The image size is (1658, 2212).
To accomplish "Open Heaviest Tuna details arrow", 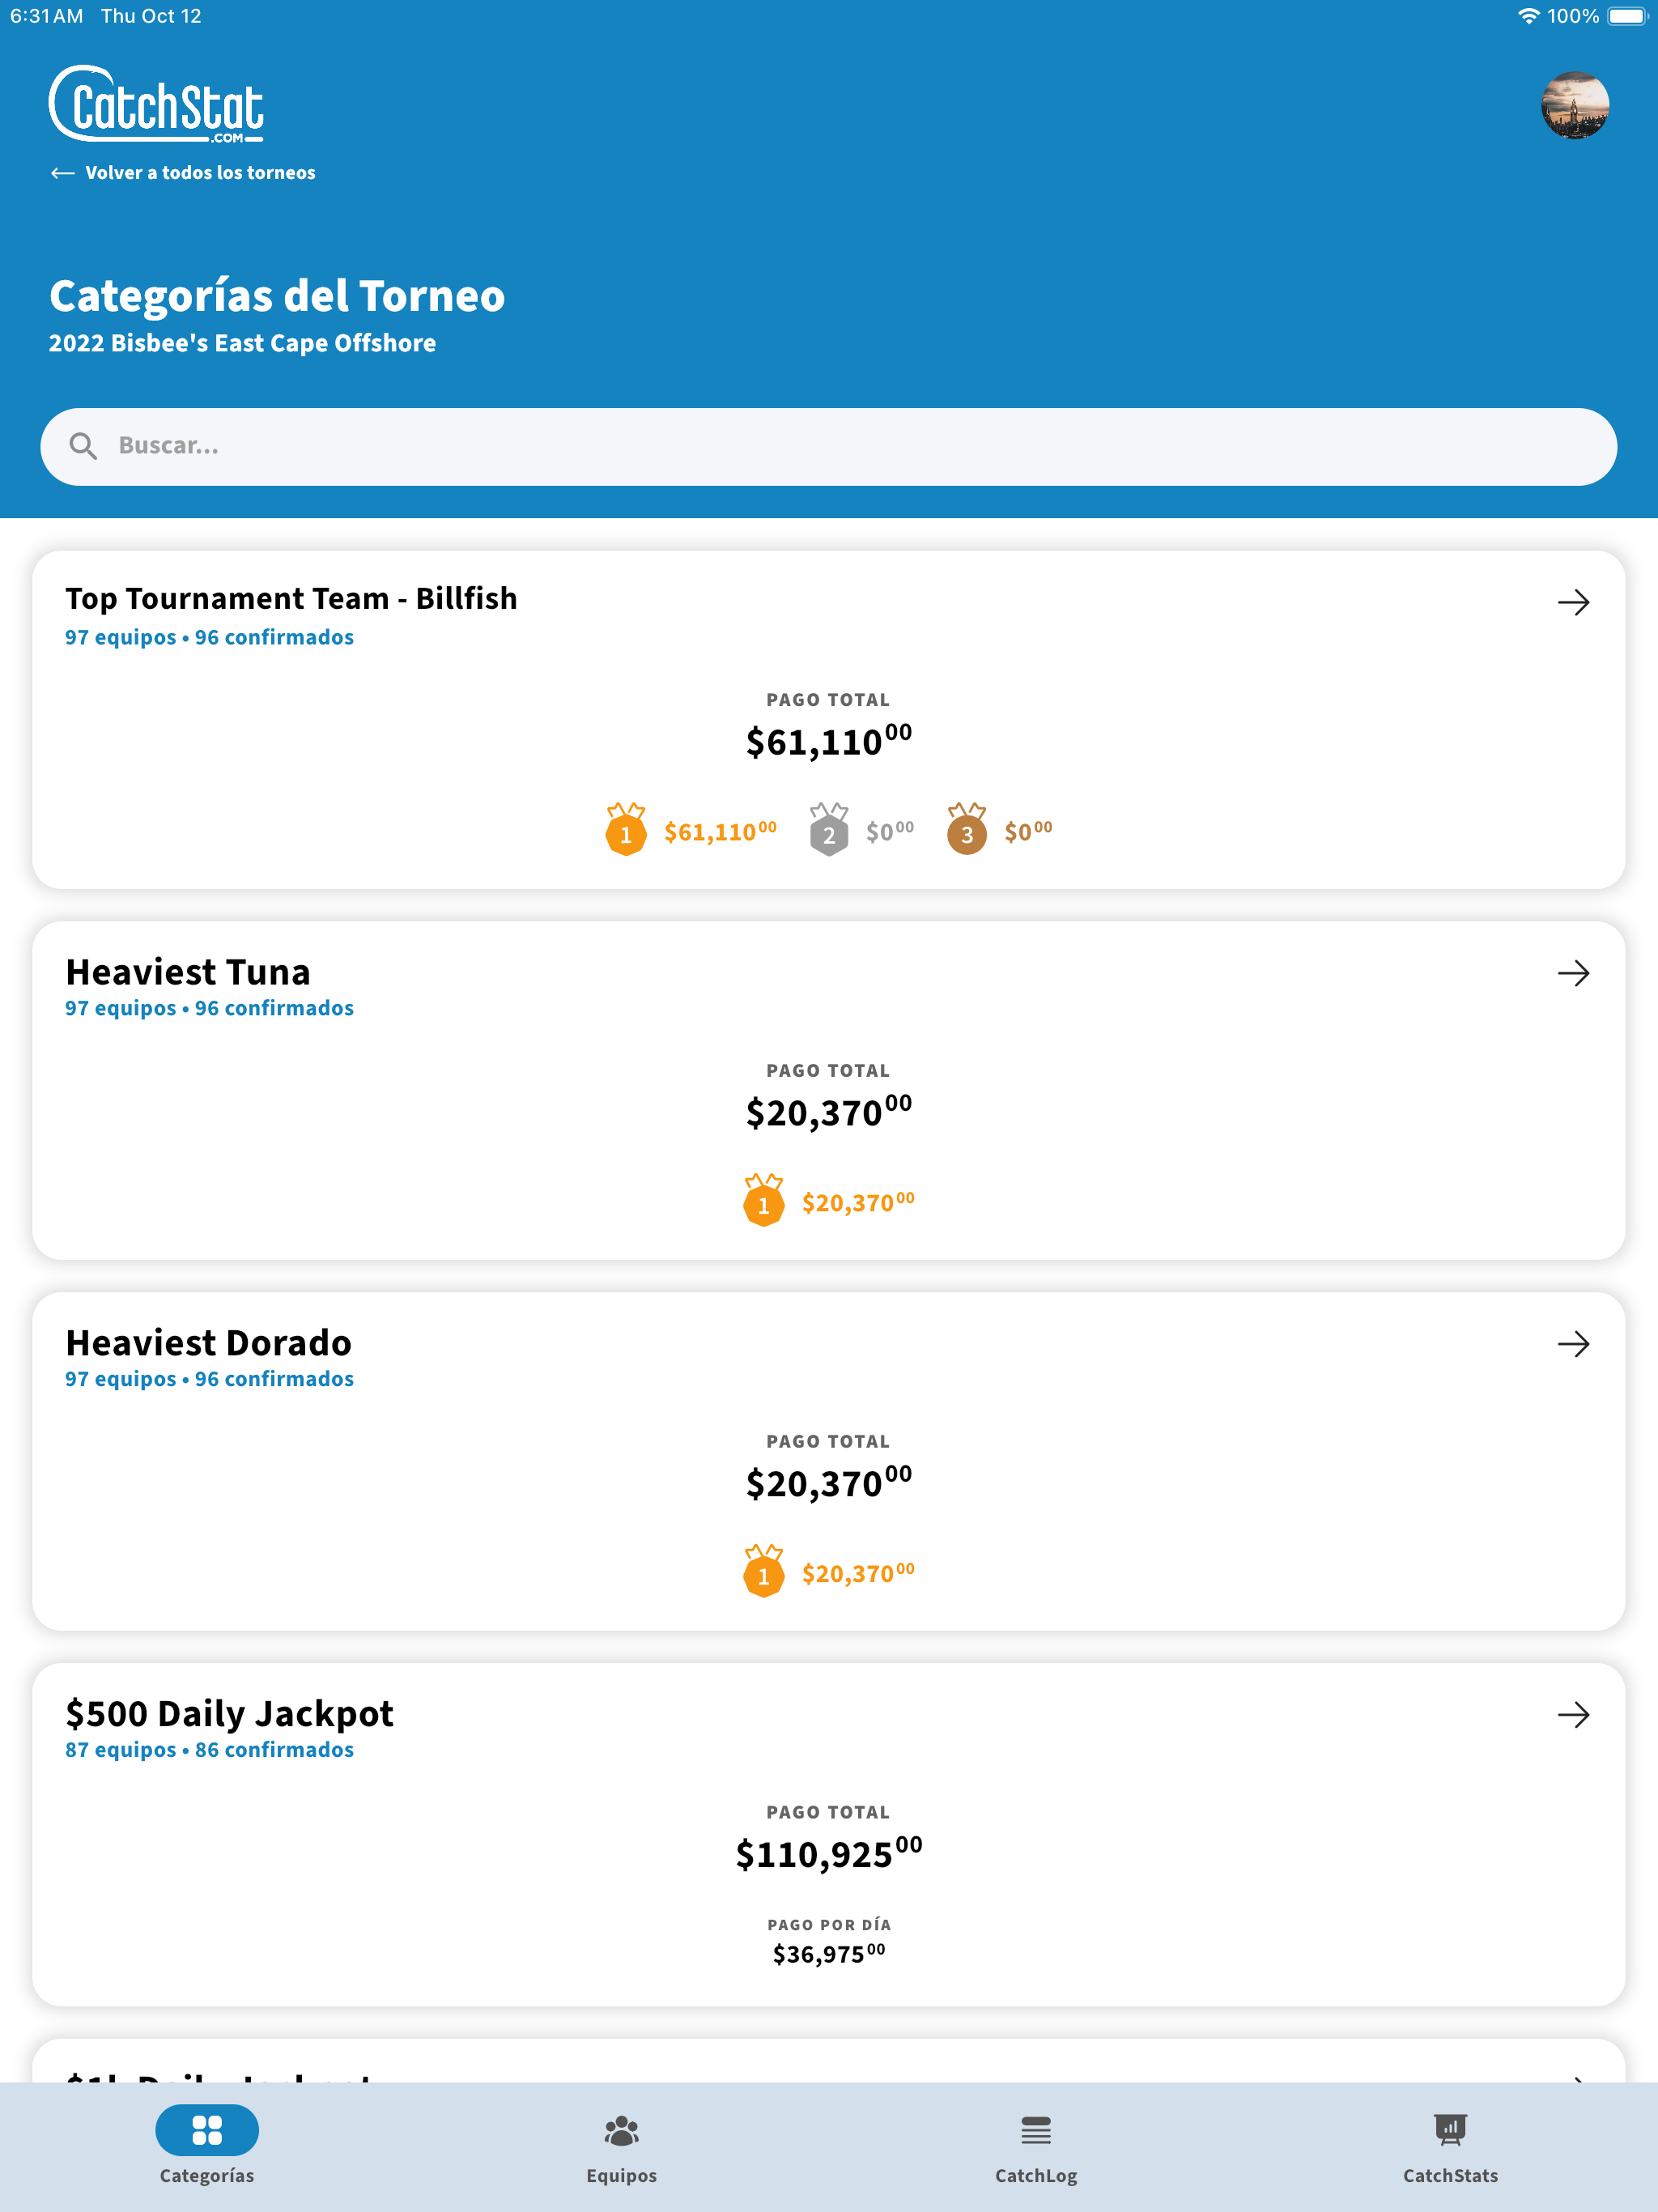I will (x=1573, y=973).
